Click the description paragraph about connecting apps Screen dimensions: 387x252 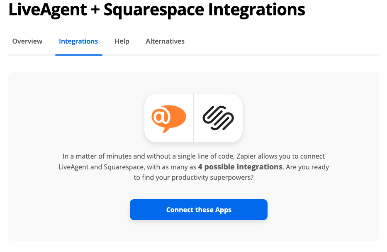pyautogui.click(x=193, y=167)
